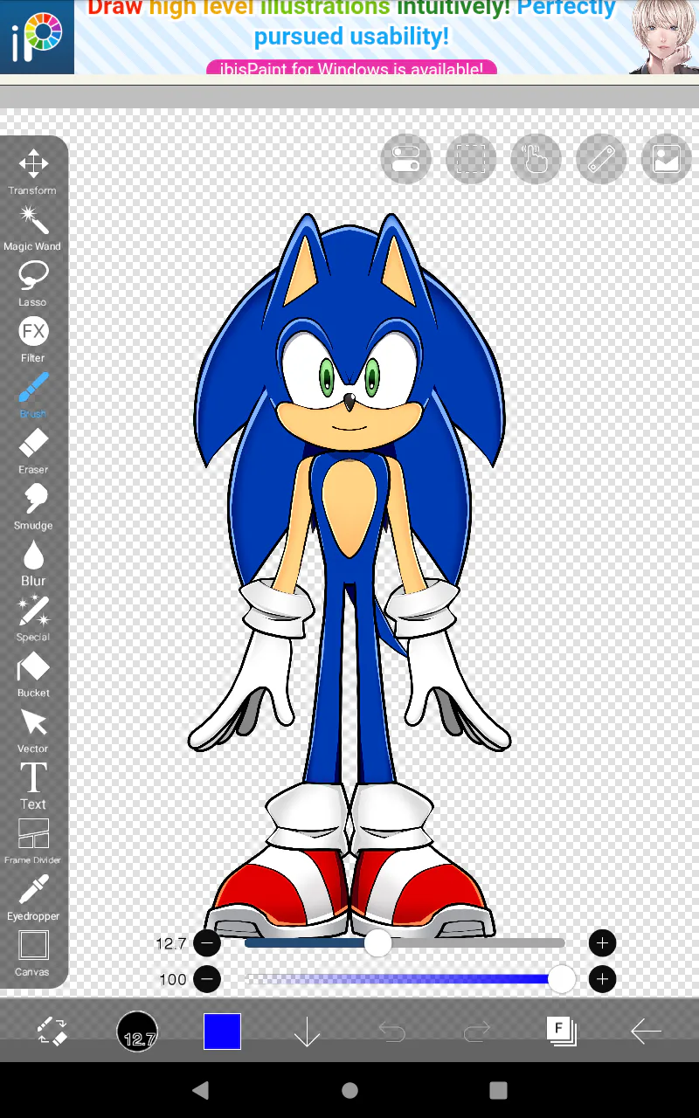This screenshot has height=1118, width=699.
Task: Tap the finger gesture mode button
Action: [536, 159]
